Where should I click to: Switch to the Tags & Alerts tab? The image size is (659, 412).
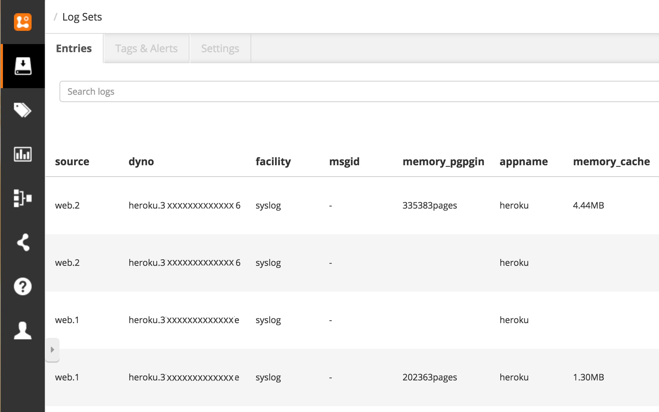[146, 48]
